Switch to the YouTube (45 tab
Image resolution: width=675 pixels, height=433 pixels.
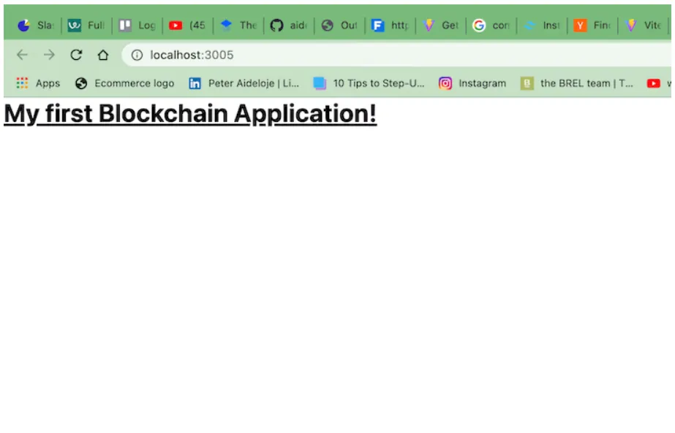pos(187,26)
